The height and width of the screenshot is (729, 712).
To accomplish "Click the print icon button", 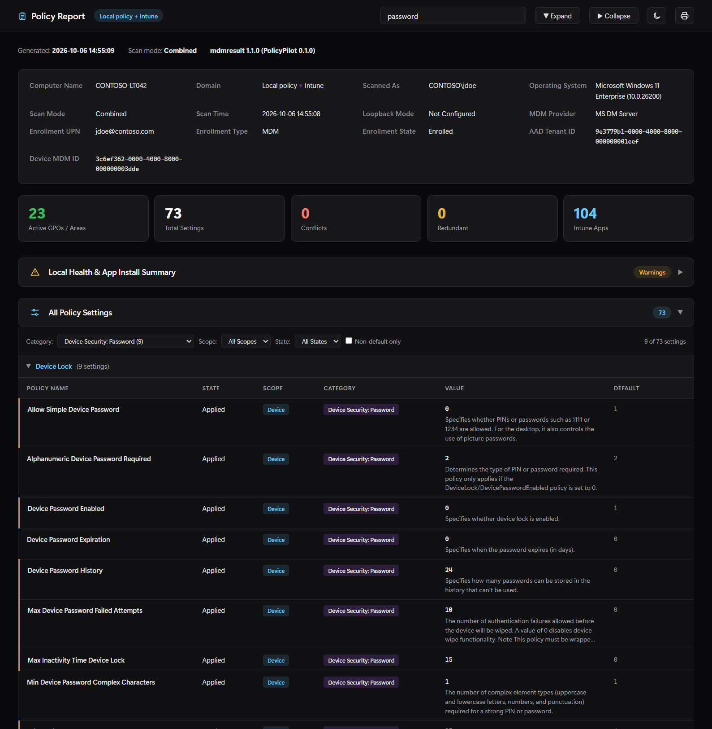I will click(x=685, y=16).
